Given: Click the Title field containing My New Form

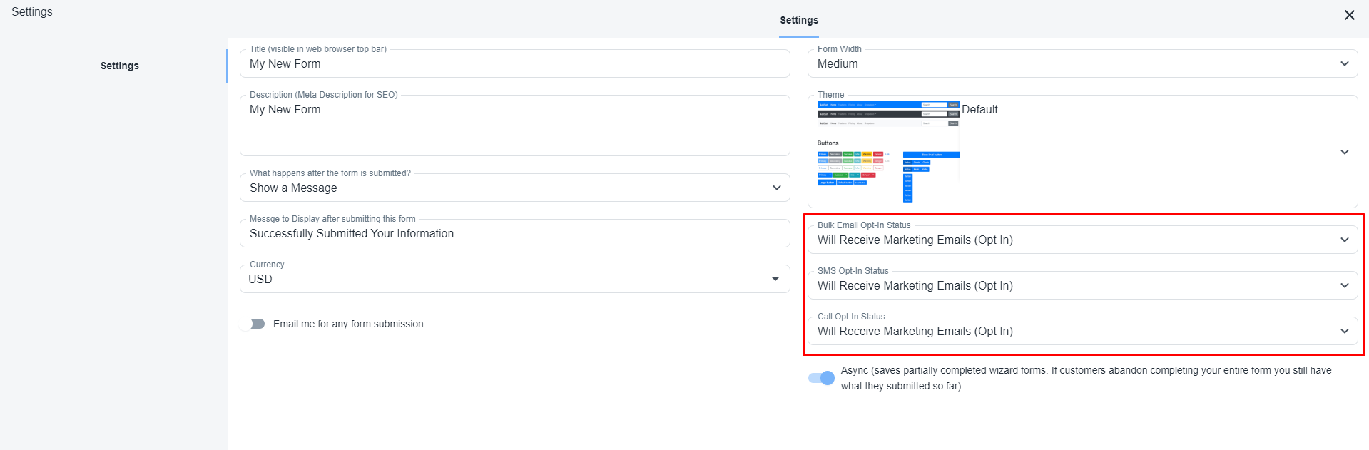Looking at the screenshot, I should [x=514, y=64].
